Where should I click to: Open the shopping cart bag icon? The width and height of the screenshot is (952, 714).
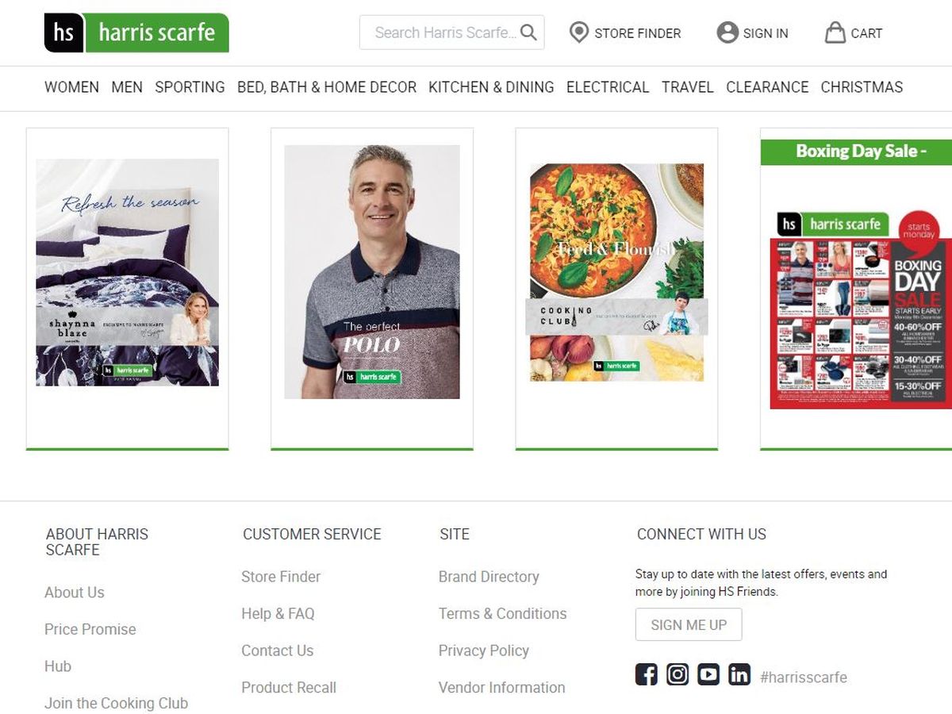(835, 33)
